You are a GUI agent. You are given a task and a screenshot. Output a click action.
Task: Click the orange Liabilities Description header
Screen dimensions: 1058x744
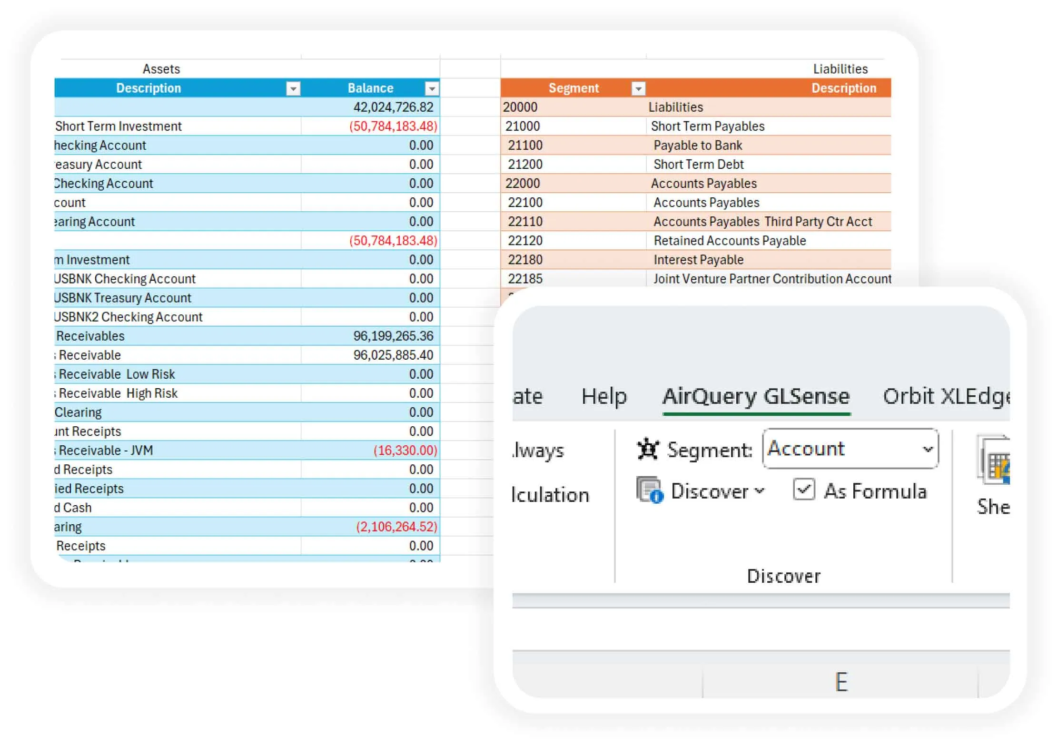[843, 88]
